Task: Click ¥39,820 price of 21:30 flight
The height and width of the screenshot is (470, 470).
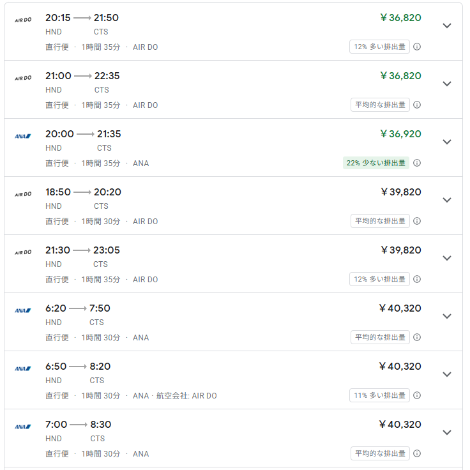Action: click(x=400, y=250)
